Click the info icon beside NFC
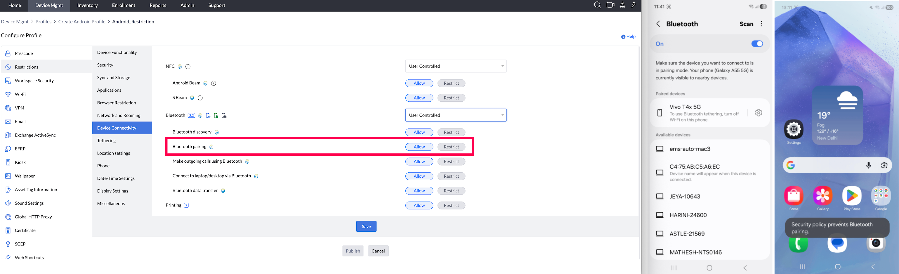Image resolution: width=899 pixels, height=274 pixels. tap(188, 66)
